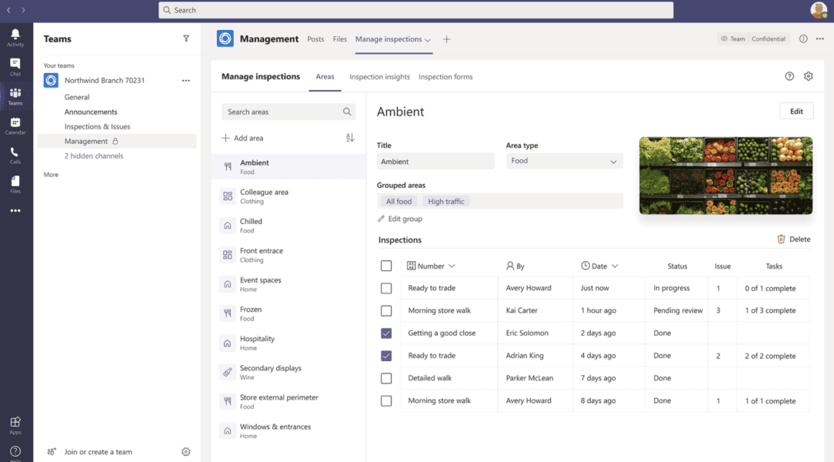
Task: Uncheck the Getting a good close checkbox
Action: click(x=386, y=333)
